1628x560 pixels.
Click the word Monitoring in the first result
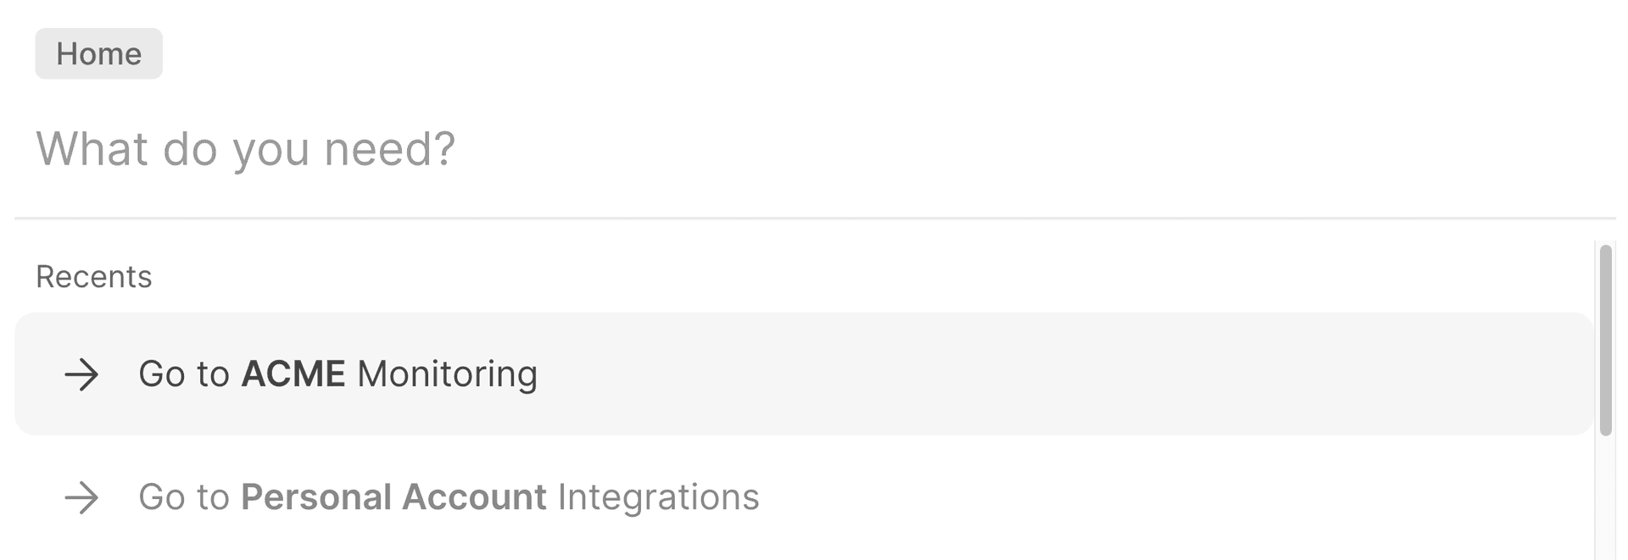coord(447,374)
